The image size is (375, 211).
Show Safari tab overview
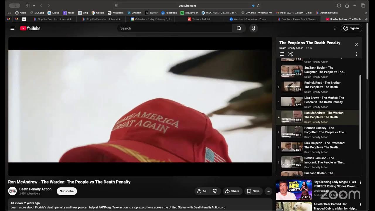(363, 6)
